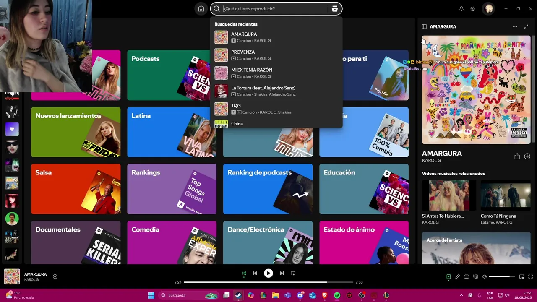This screenshot has height=302, width=537.
Task: Open the Ranking de podcasts card
Action: click(268, 189)
